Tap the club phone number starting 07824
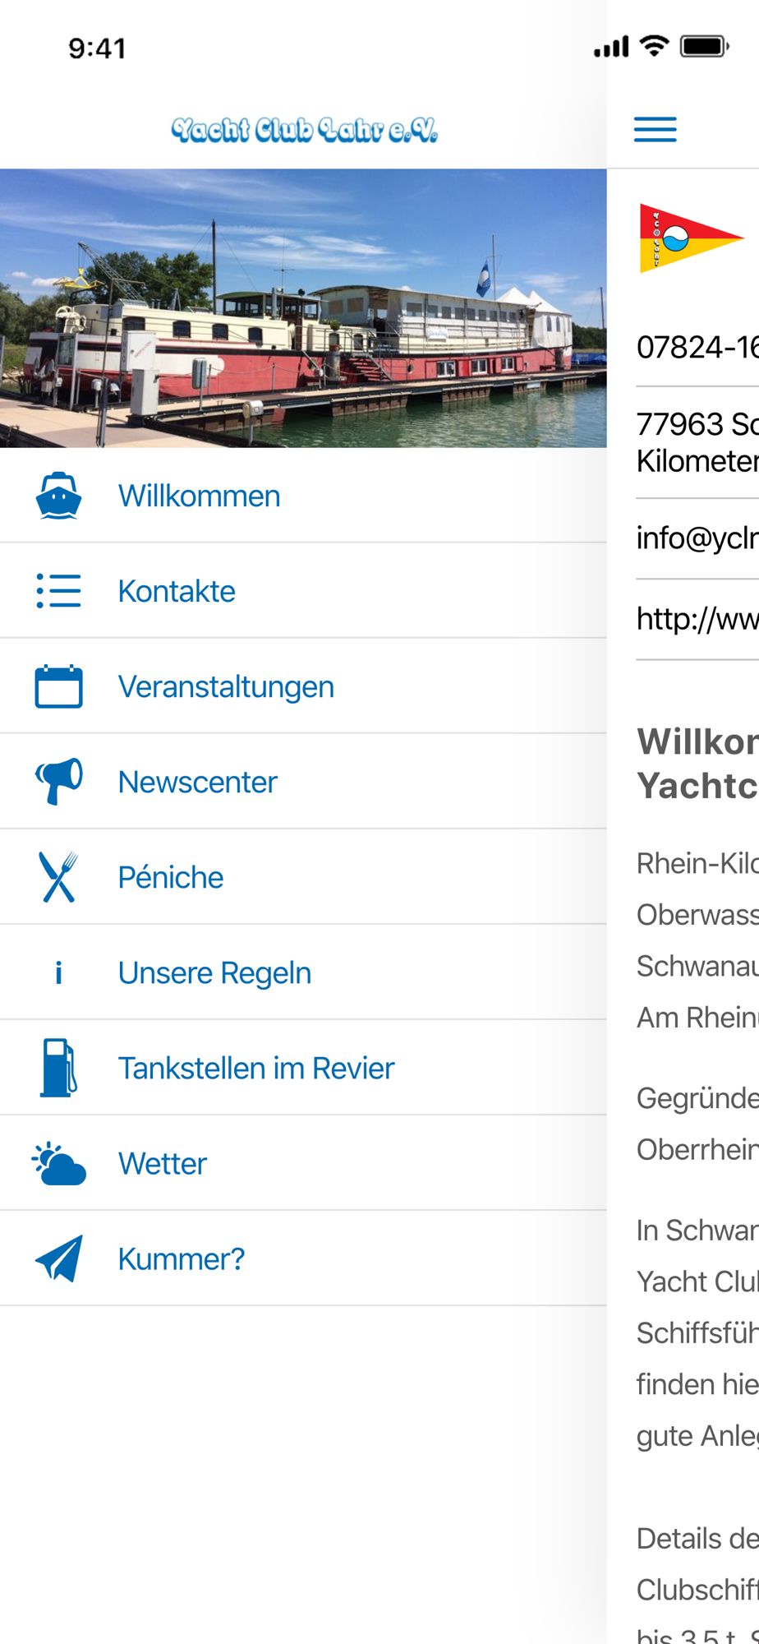759x1644 pixels. pos(697,347)
